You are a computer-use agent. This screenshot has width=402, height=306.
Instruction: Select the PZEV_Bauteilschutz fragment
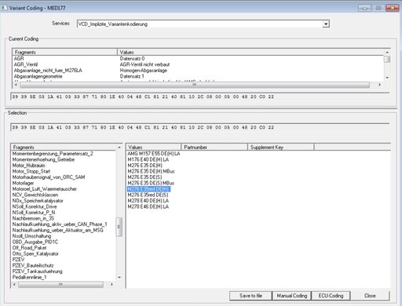coord(33,265)
